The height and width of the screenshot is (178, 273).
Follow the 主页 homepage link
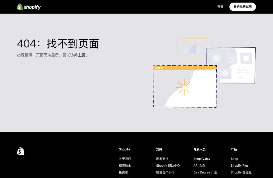82,55
